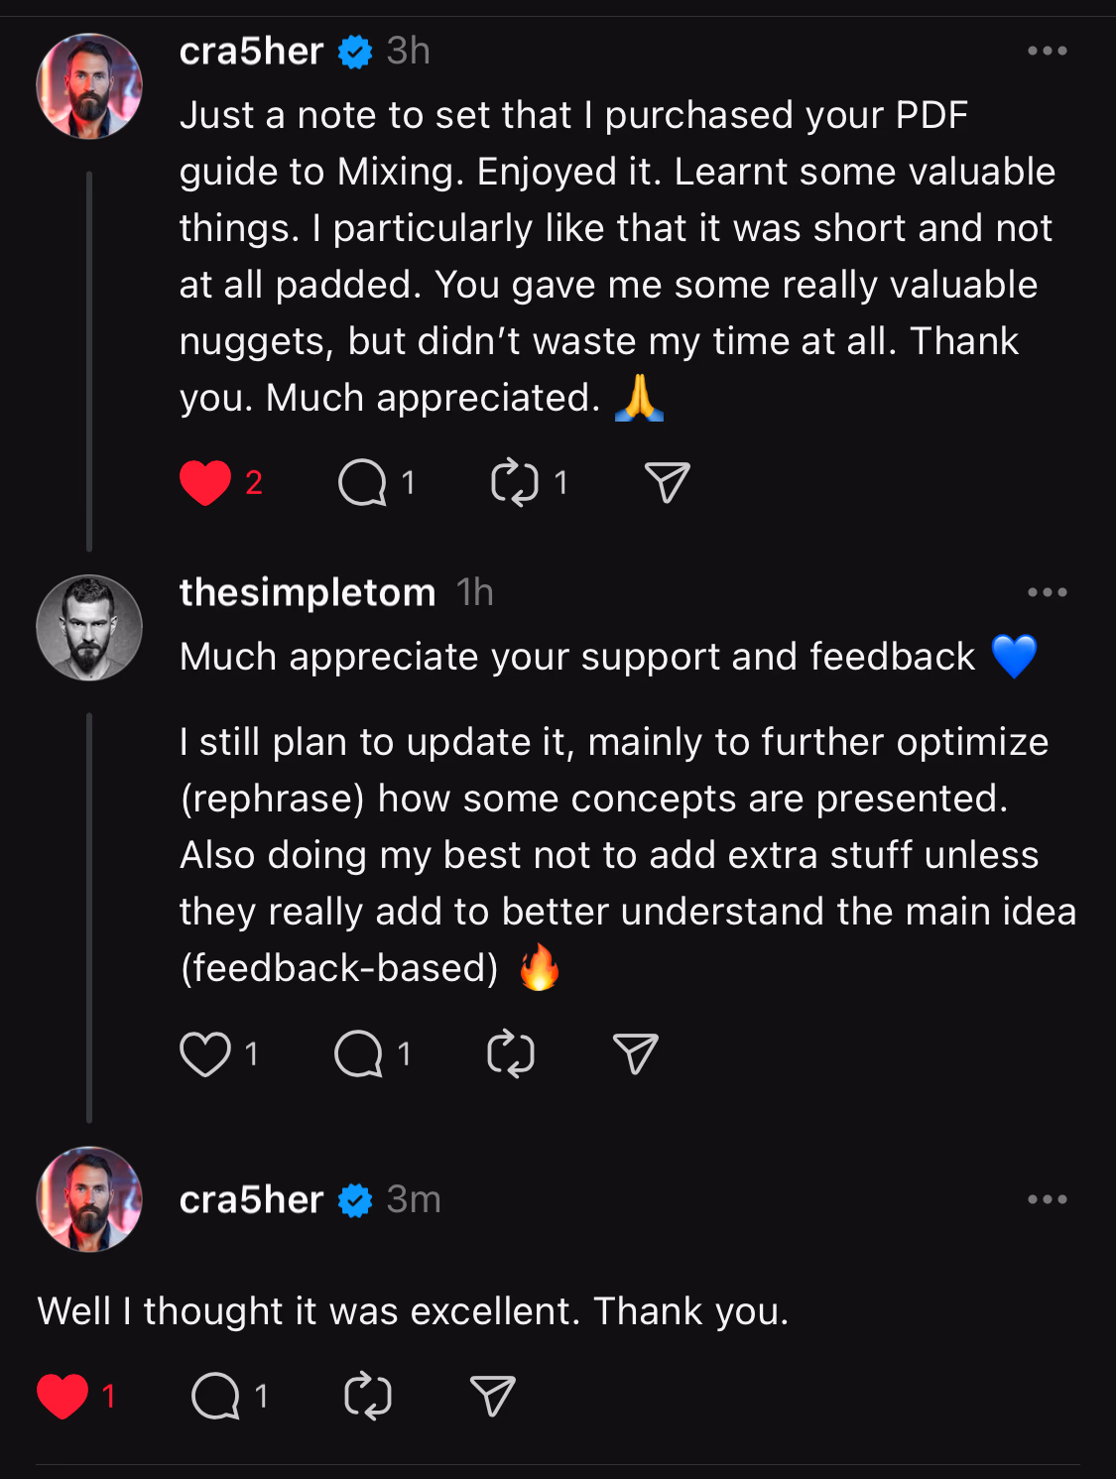The width and height of the screenshot is (1116, 1479).
Task: Share cra5her's final reply
Action: (x=493, y=1395)
